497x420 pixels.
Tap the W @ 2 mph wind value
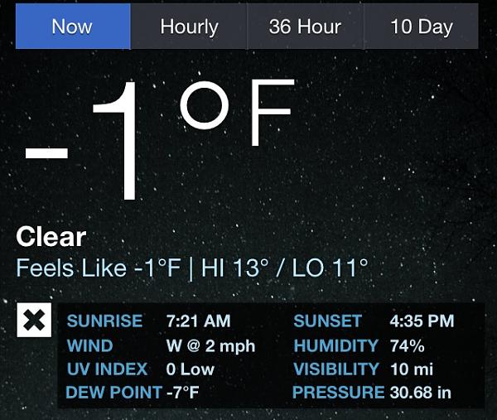click(210, 345)
